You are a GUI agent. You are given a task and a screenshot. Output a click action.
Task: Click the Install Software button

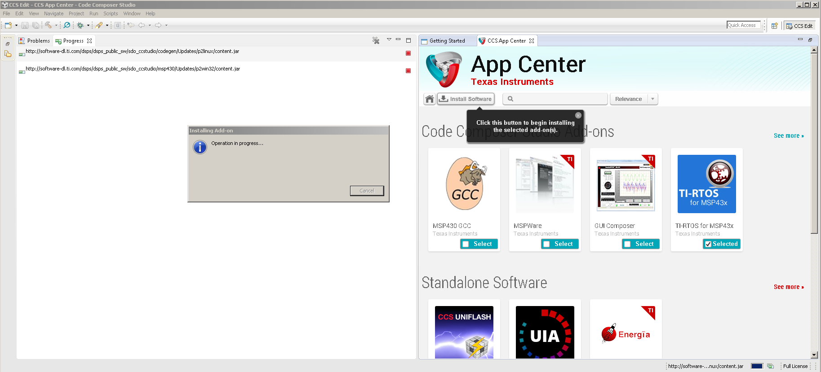point(466,99)
